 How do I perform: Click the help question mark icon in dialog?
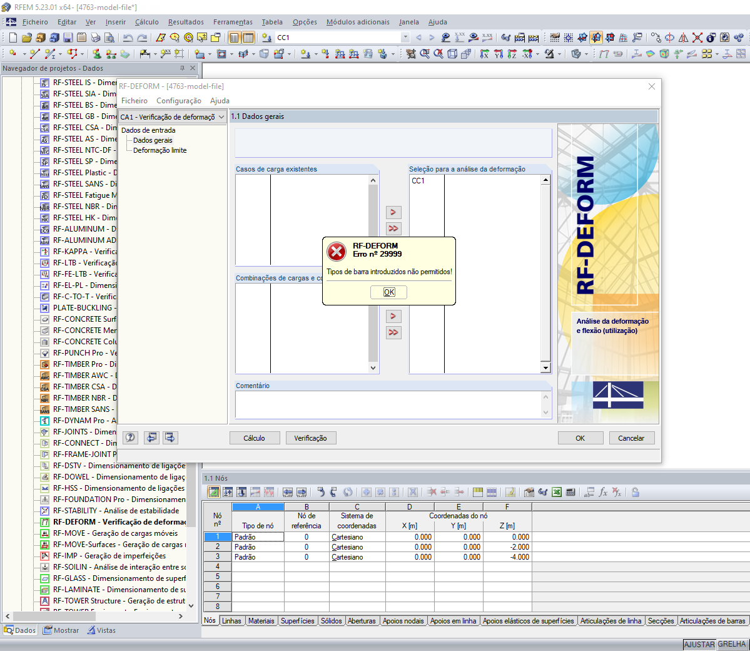tap(130, 438)
